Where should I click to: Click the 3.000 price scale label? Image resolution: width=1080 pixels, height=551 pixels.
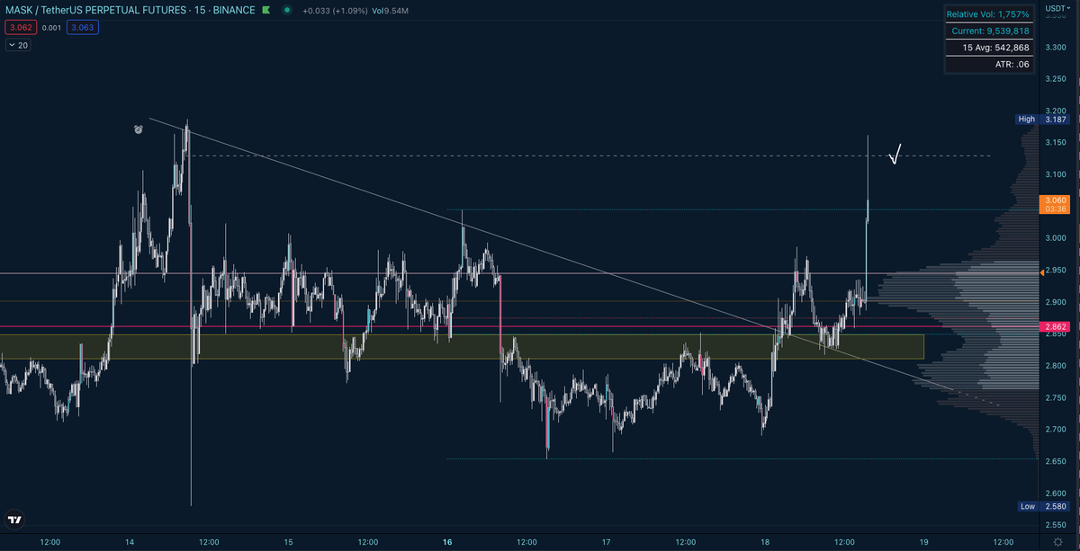pyautogui.click(x=1057, y=238)
